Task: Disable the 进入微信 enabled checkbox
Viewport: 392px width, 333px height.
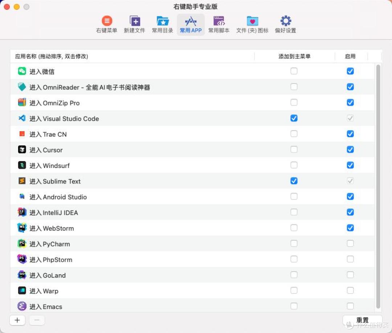Action: 350,71
